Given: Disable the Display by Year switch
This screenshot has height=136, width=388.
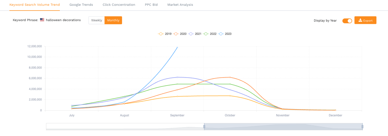Looking at the screenshot, I should 347,21.
